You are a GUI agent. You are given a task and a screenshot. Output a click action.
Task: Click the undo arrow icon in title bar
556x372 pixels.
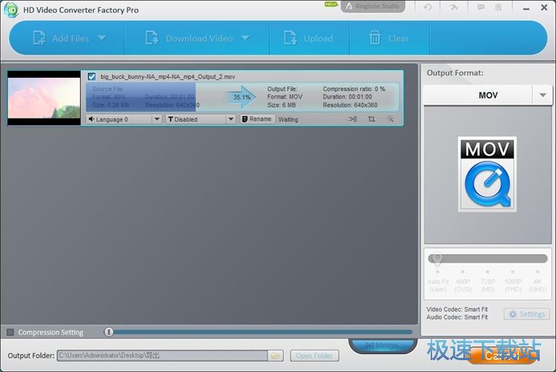tap(428, 7)
